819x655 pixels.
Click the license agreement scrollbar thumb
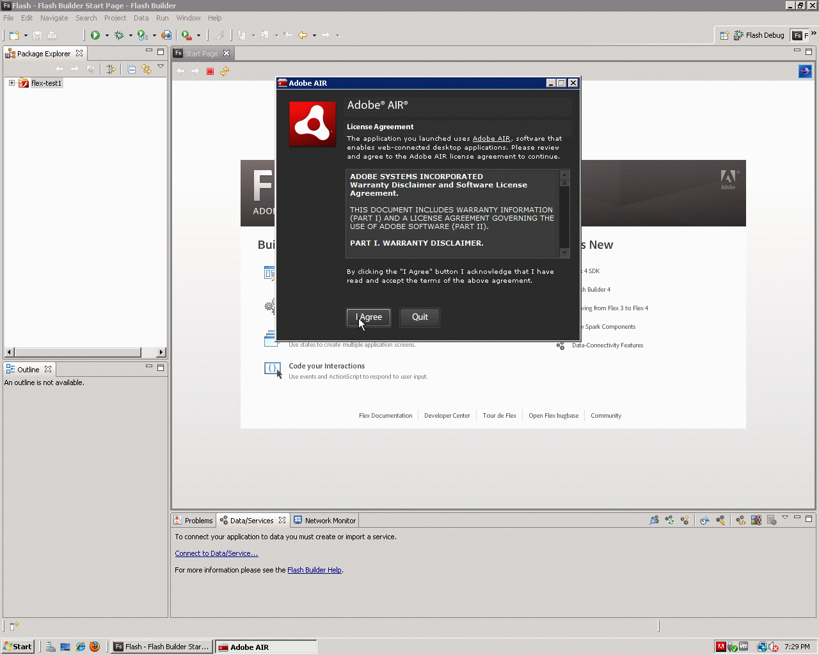click(564, 183)
